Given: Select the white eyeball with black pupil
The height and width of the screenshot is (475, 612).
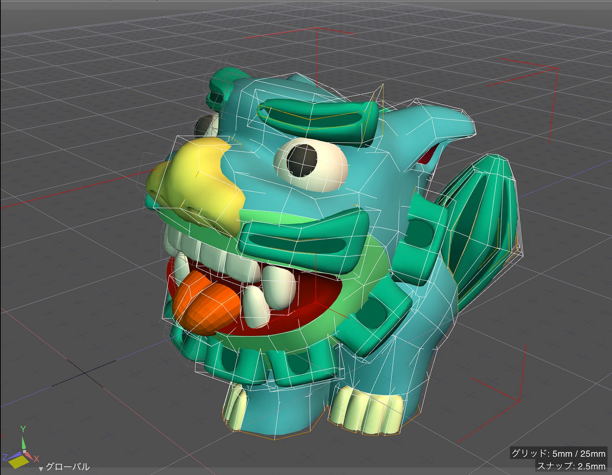Looking at the screenshot, I should [x=310, y=165].
